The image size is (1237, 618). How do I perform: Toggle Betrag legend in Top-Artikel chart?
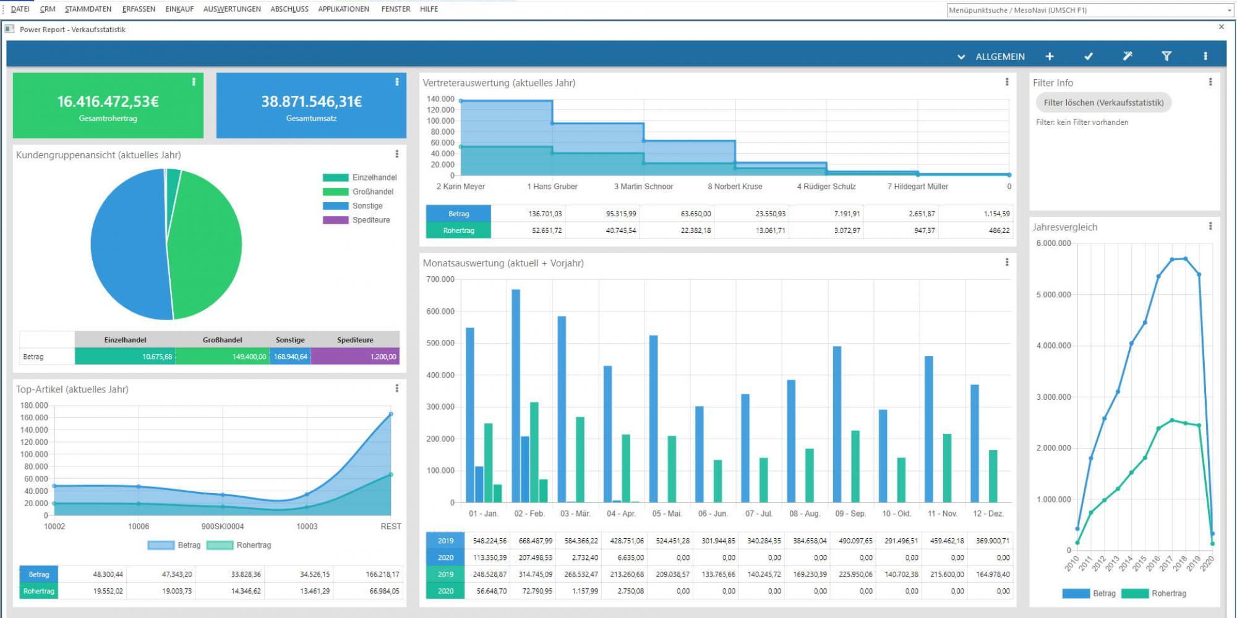[x=174, y=545]
